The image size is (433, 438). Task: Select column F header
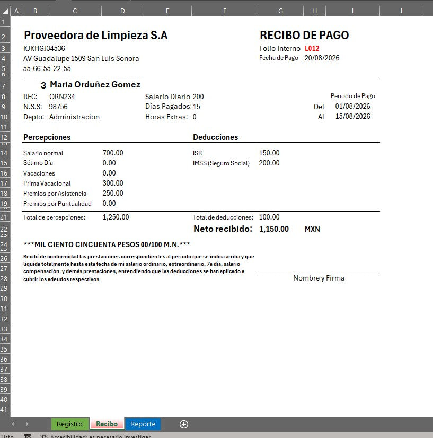pyautogui.click(x=225, y=11)
